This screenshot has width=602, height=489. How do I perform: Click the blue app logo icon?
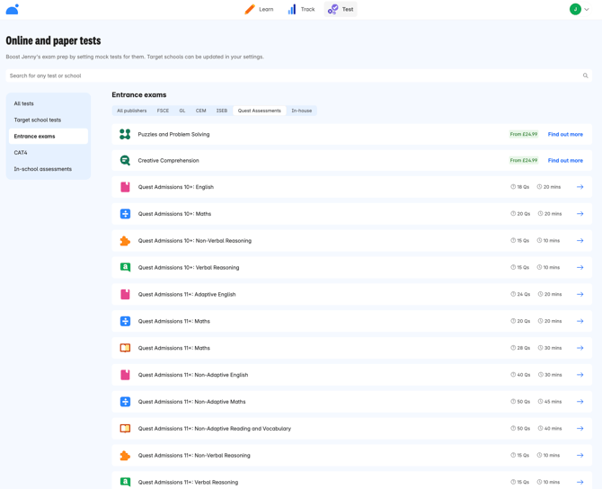coord(13,9)
